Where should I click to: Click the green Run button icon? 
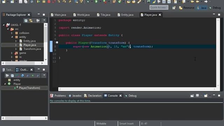(x=96, y=2)
